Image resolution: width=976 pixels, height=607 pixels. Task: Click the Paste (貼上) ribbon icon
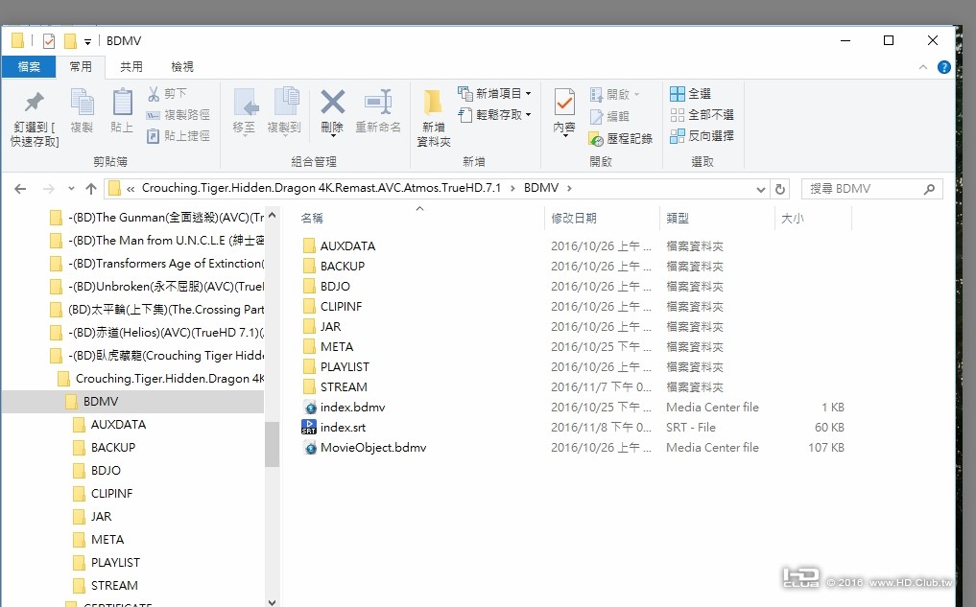122,102
